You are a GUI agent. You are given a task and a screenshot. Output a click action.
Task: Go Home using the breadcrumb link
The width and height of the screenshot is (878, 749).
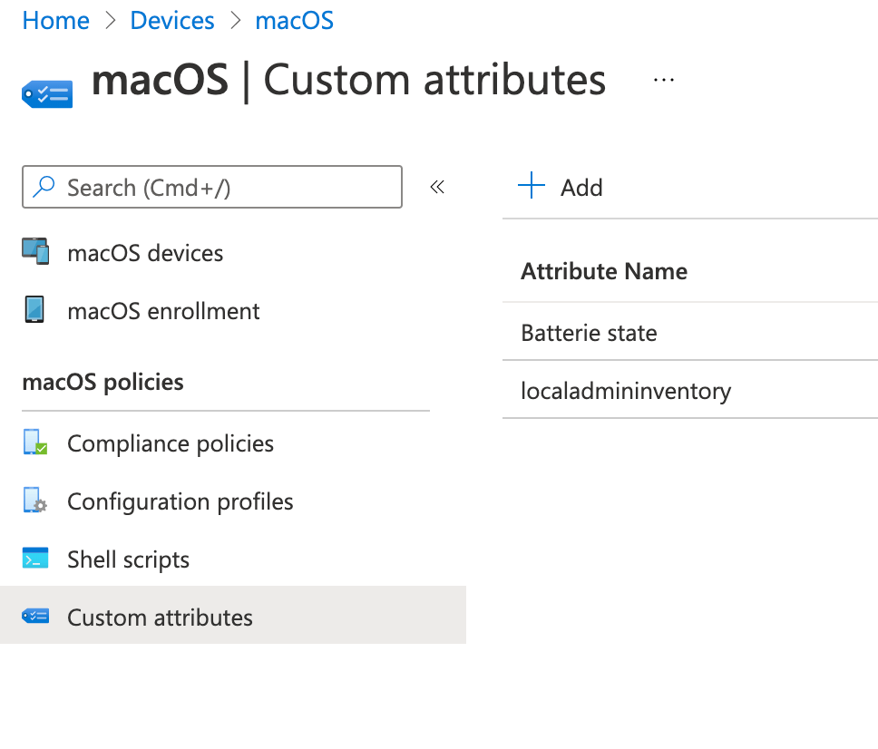click(55, 20)
